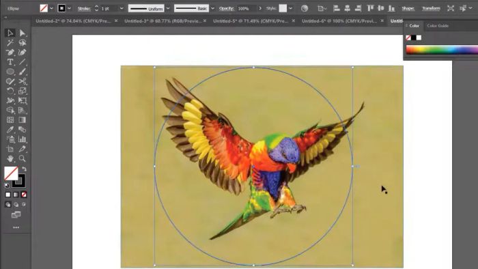Select the Width/Warp tool
The height and width of the screenshot is (269, 478).
[10, 100]
